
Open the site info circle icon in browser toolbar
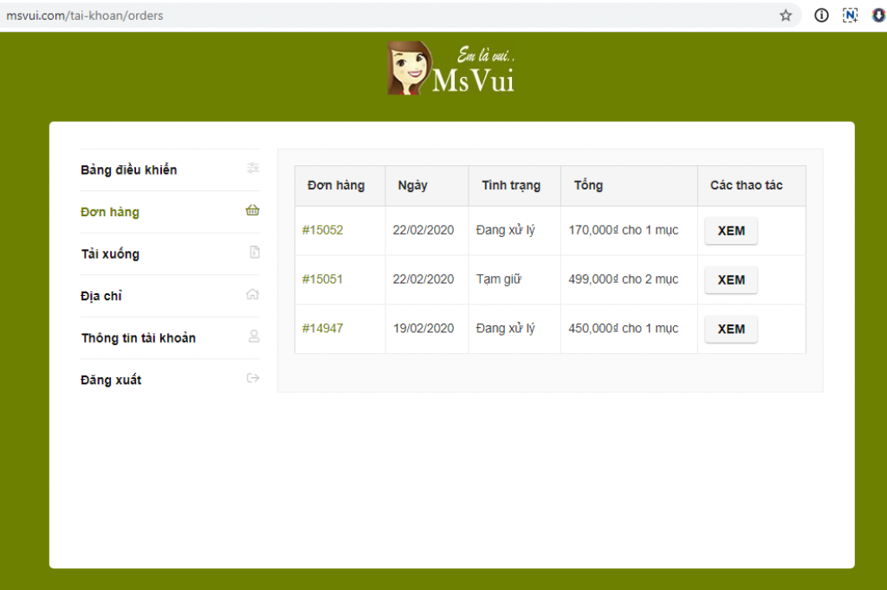(822, 15)
